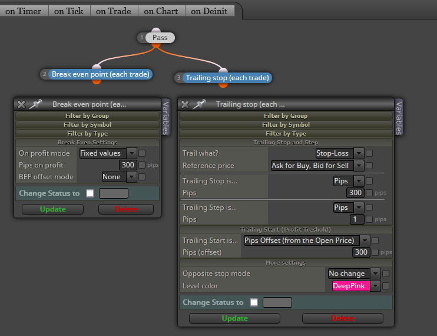Click status color box in Break even panel

pyautogui.click(x=114, y=193)
